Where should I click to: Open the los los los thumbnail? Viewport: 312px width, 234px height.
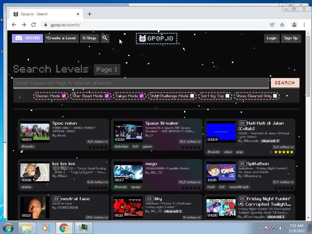pyautogui.click(x=35, y=172)
